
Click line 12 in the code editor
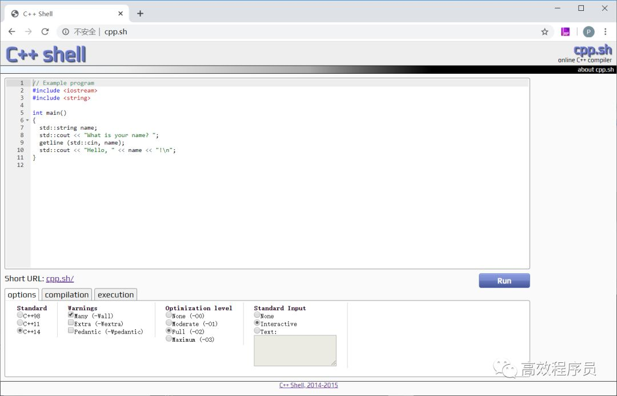[279, 165]
